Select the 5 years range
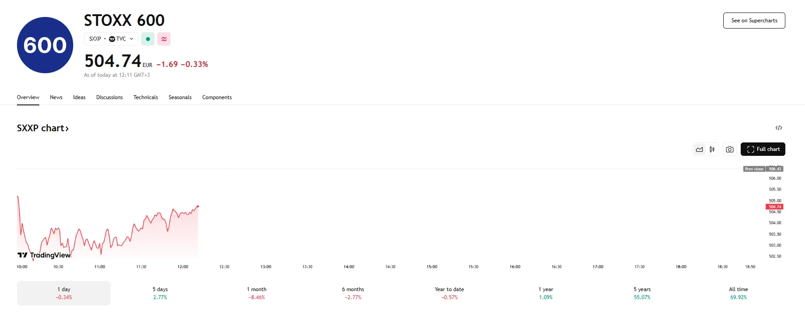Viewport: 805px width, 313px height. click(x=642, y=293)
